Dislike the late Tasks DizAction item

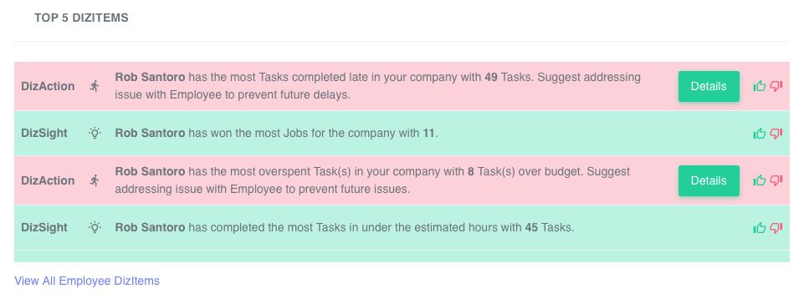click(776, 86)
